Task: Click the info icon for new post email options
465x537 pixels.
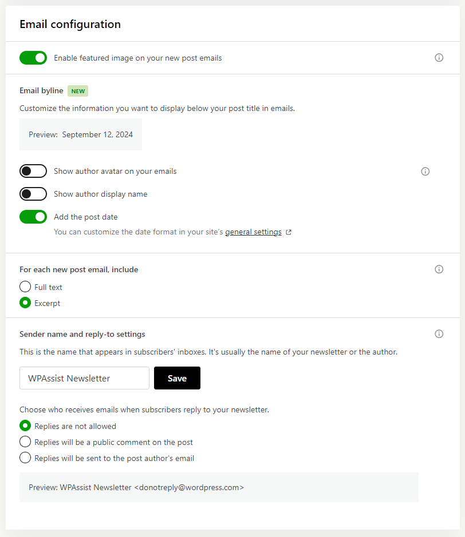Action: (x=439, y=269)
